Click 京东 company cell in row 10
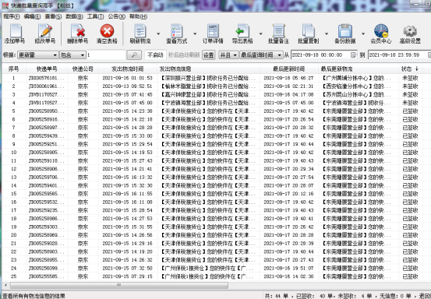The height and width of the screenshot is (299, 431). tap(83, 153)
